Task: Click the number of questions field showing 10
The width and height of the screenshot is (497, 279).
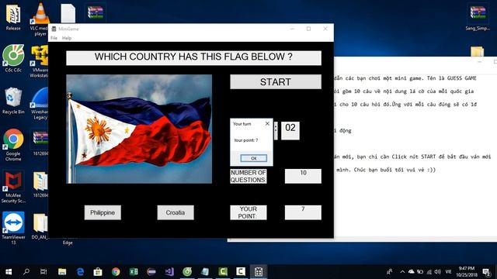Action: pyautogui.click(x=303, y=176)
